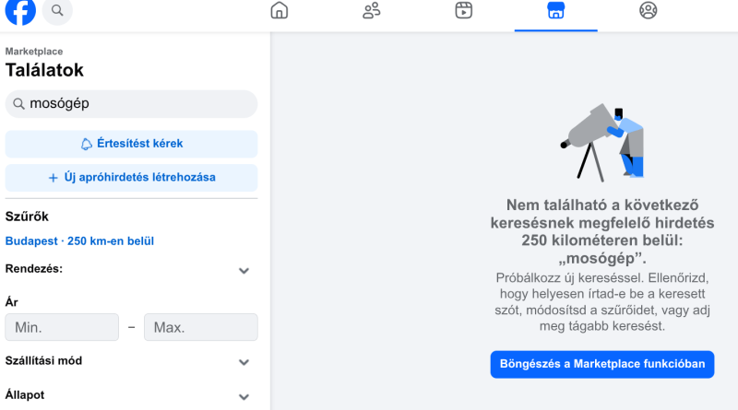Focus the mosógép search field

[x=138, y=105]
